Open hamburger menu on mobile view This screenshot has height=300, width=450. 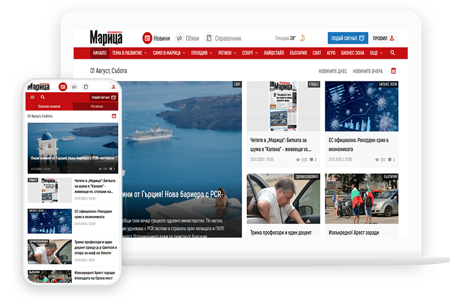point(33,97)
